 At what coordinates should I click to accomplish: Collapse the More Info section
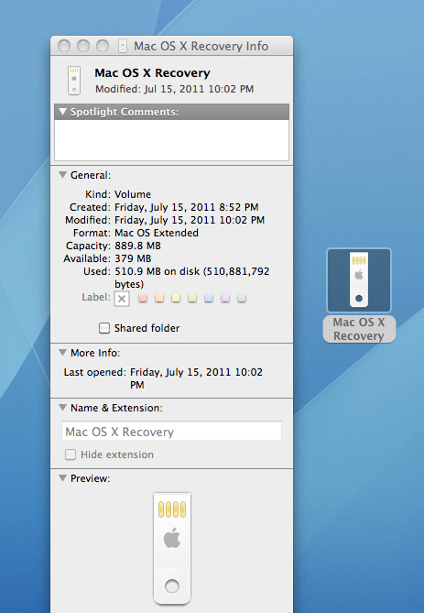[x=62, y=353]
